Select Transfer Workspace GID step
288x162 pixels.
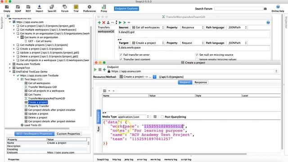click(x=42, y=87)
